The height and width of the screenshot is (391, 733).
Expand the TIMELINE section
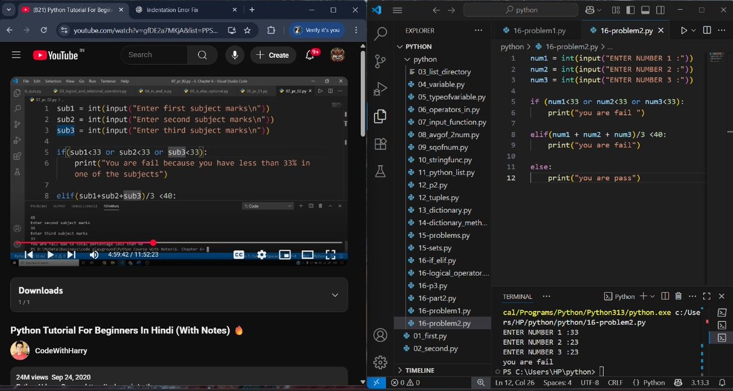(x=421, y=370)
